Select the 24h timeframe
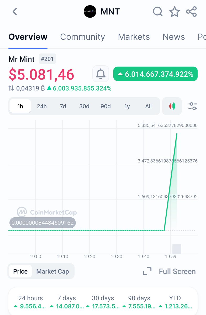 pyautogui.click(x=42, y=106)
